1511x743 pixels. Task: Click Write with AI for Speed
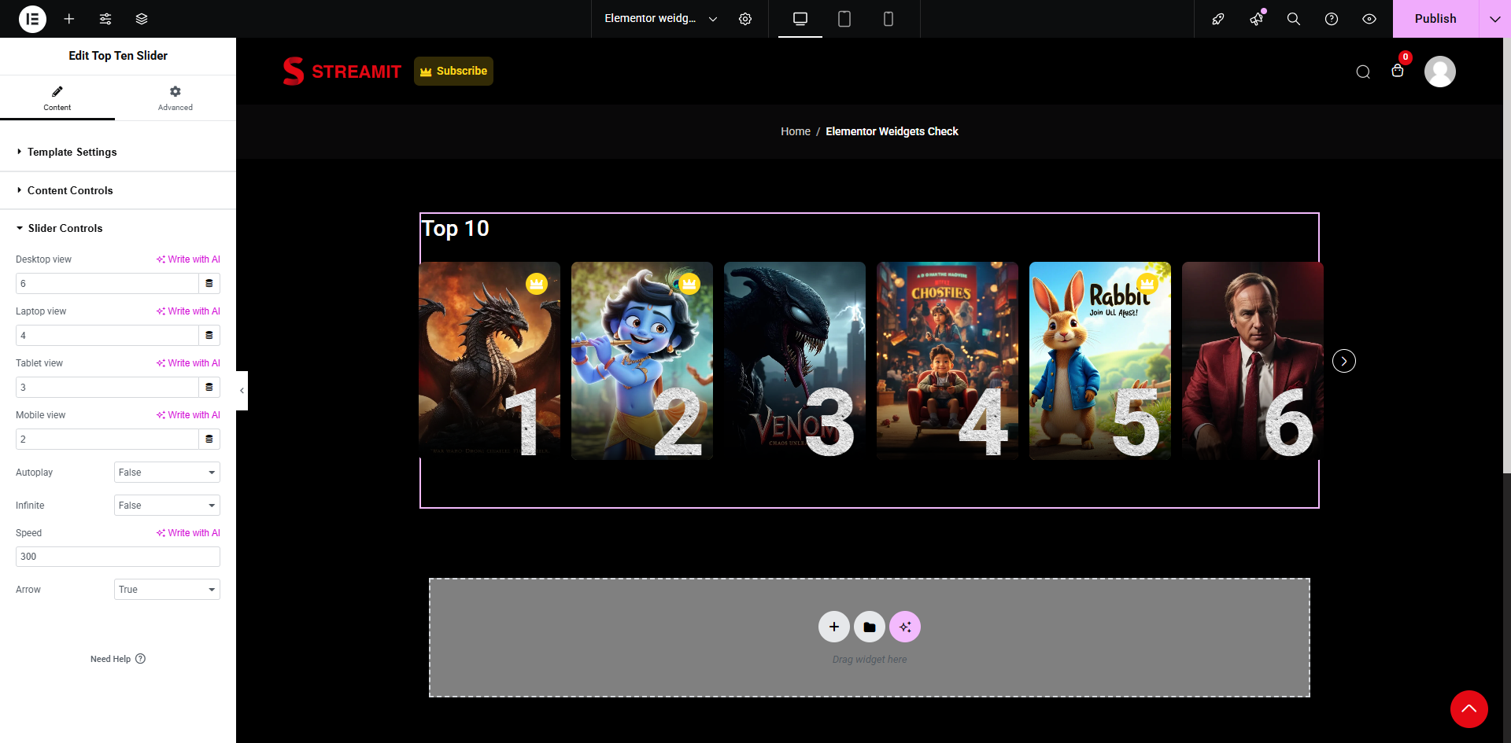[188, 533]
